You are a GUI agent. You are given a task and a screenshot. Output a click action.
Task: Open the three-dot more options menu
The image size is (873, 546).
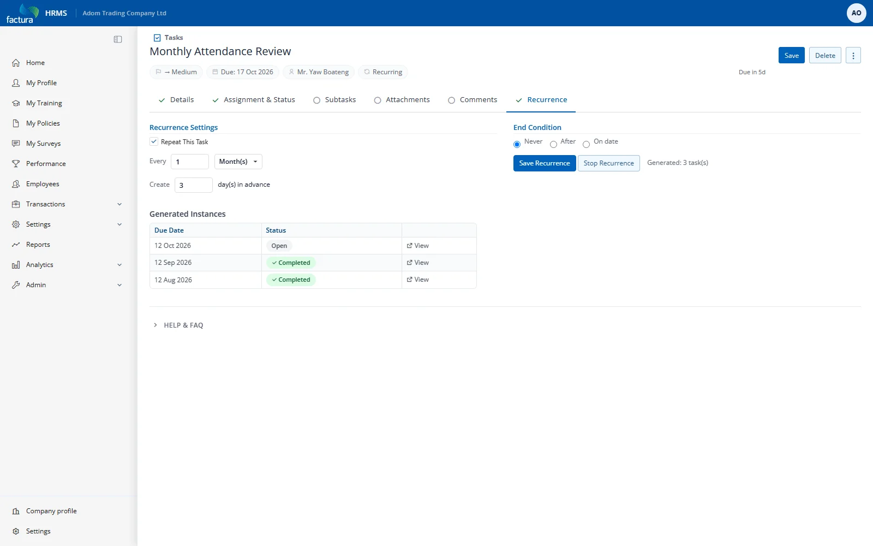[x=853, y=55]
